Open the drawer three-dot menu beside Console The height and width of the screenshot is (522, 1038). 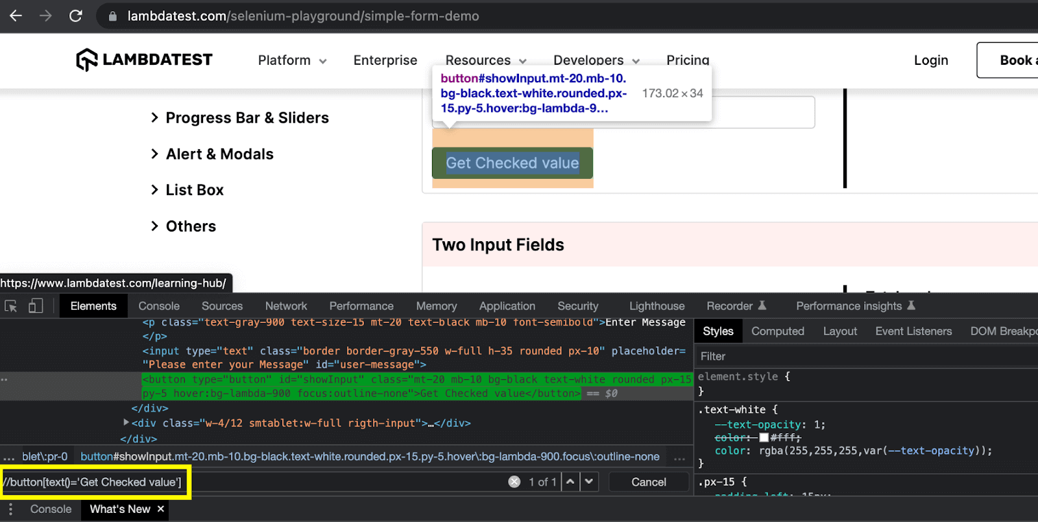[10, 509]
